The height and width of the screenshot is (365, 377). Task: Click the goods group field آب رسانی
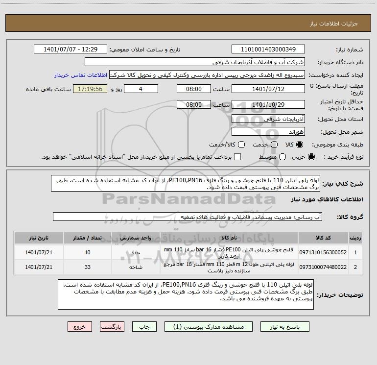tap(188, 217)
